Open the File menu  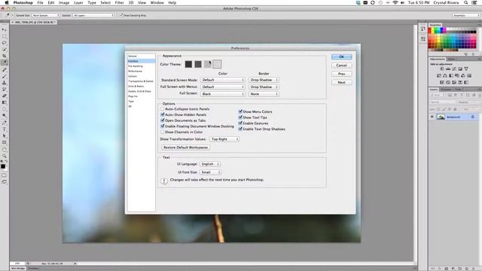[40, 3]
